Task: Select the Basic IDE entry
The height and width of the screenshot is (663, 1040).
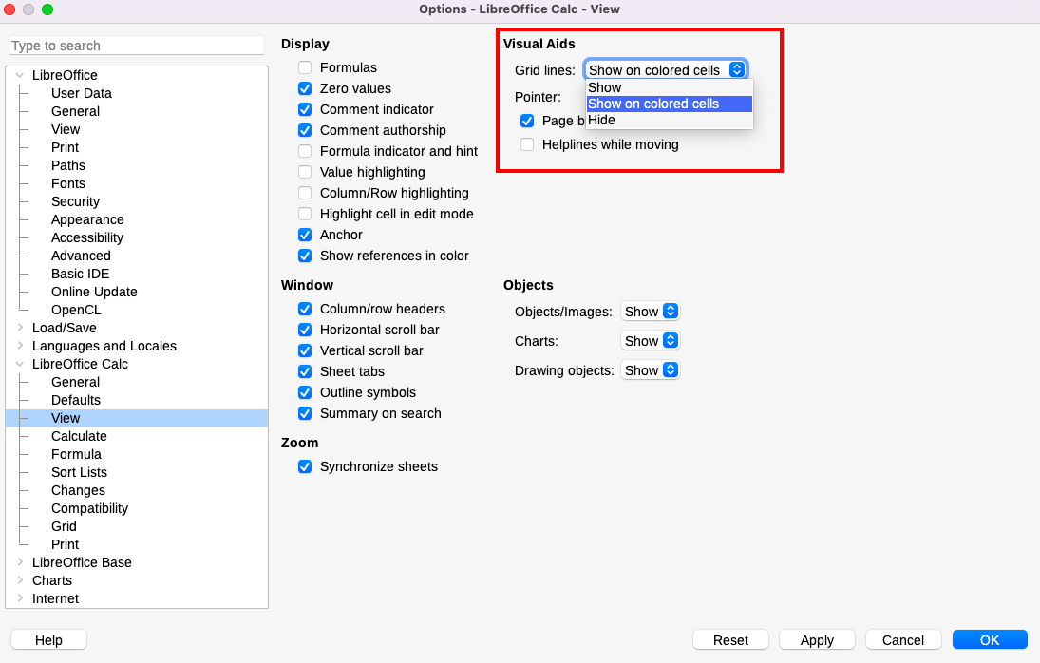Action: tap(80, 274)
